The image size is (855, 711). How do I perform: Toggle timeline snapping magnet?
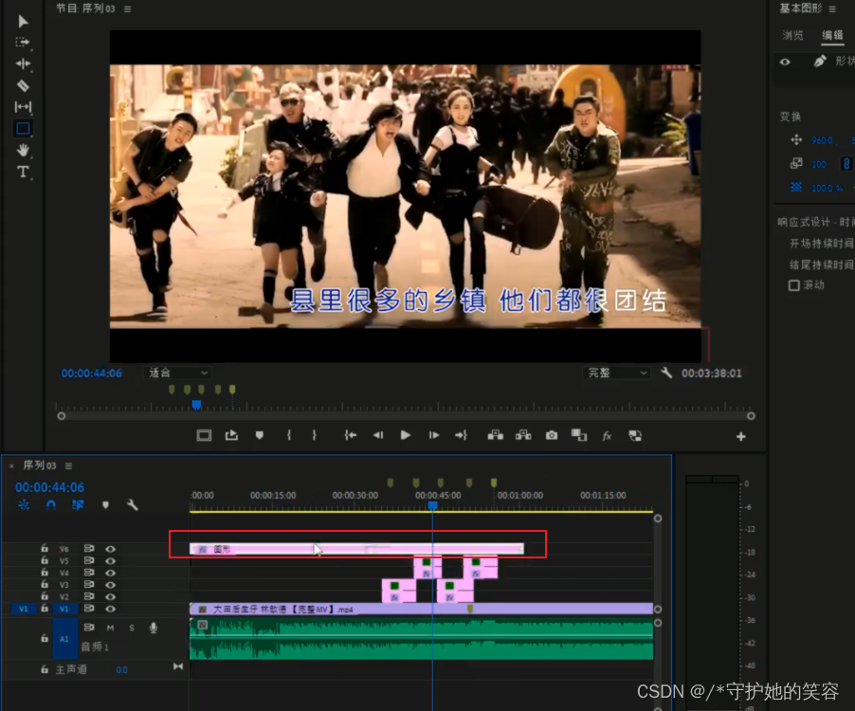tap(50, 505)
